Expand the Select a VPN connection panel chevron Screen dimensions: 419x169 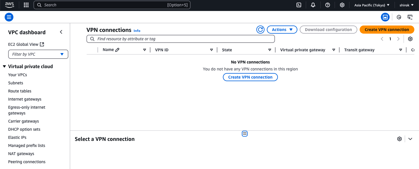pos(410,139)
